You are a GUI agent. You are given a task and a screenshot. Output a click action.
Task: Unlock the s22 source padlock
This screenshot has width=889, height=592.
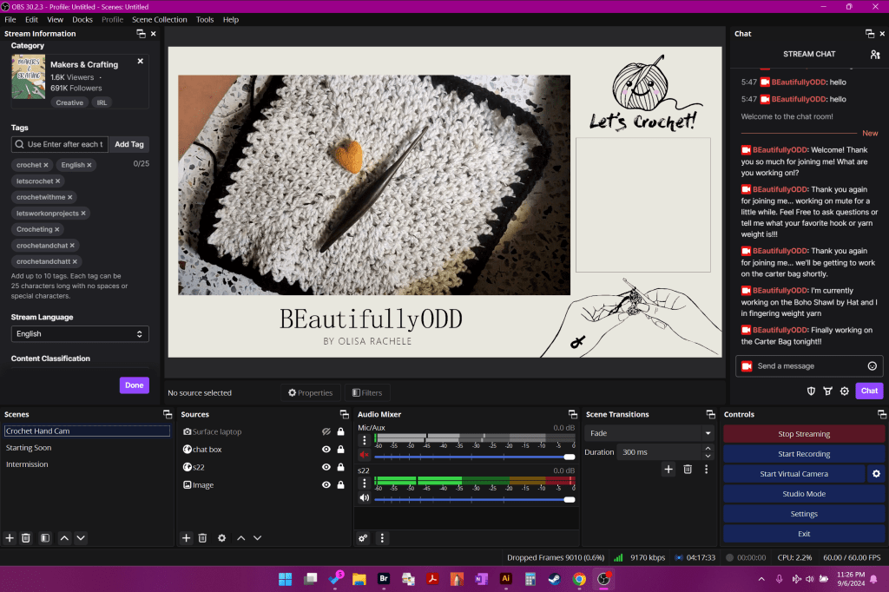click(339, 466)
